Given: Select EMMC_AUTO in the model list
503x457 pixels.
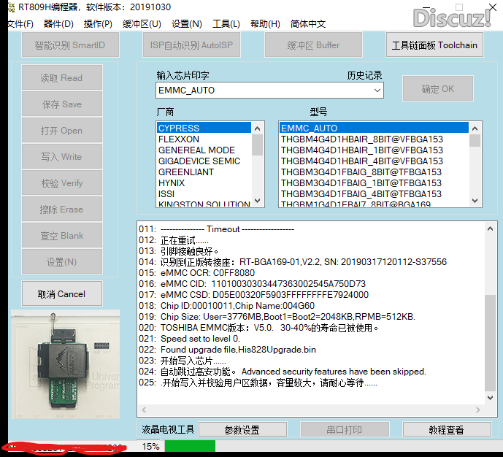Looking at the screenshot, I should click(x=374, y=128).
